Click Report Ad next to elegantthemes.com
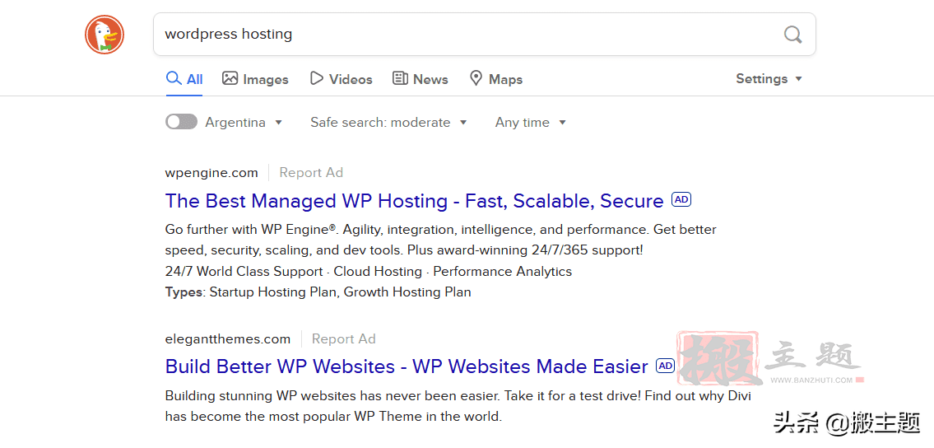Screen dimensions: 934x448 (x=343, y=338)
